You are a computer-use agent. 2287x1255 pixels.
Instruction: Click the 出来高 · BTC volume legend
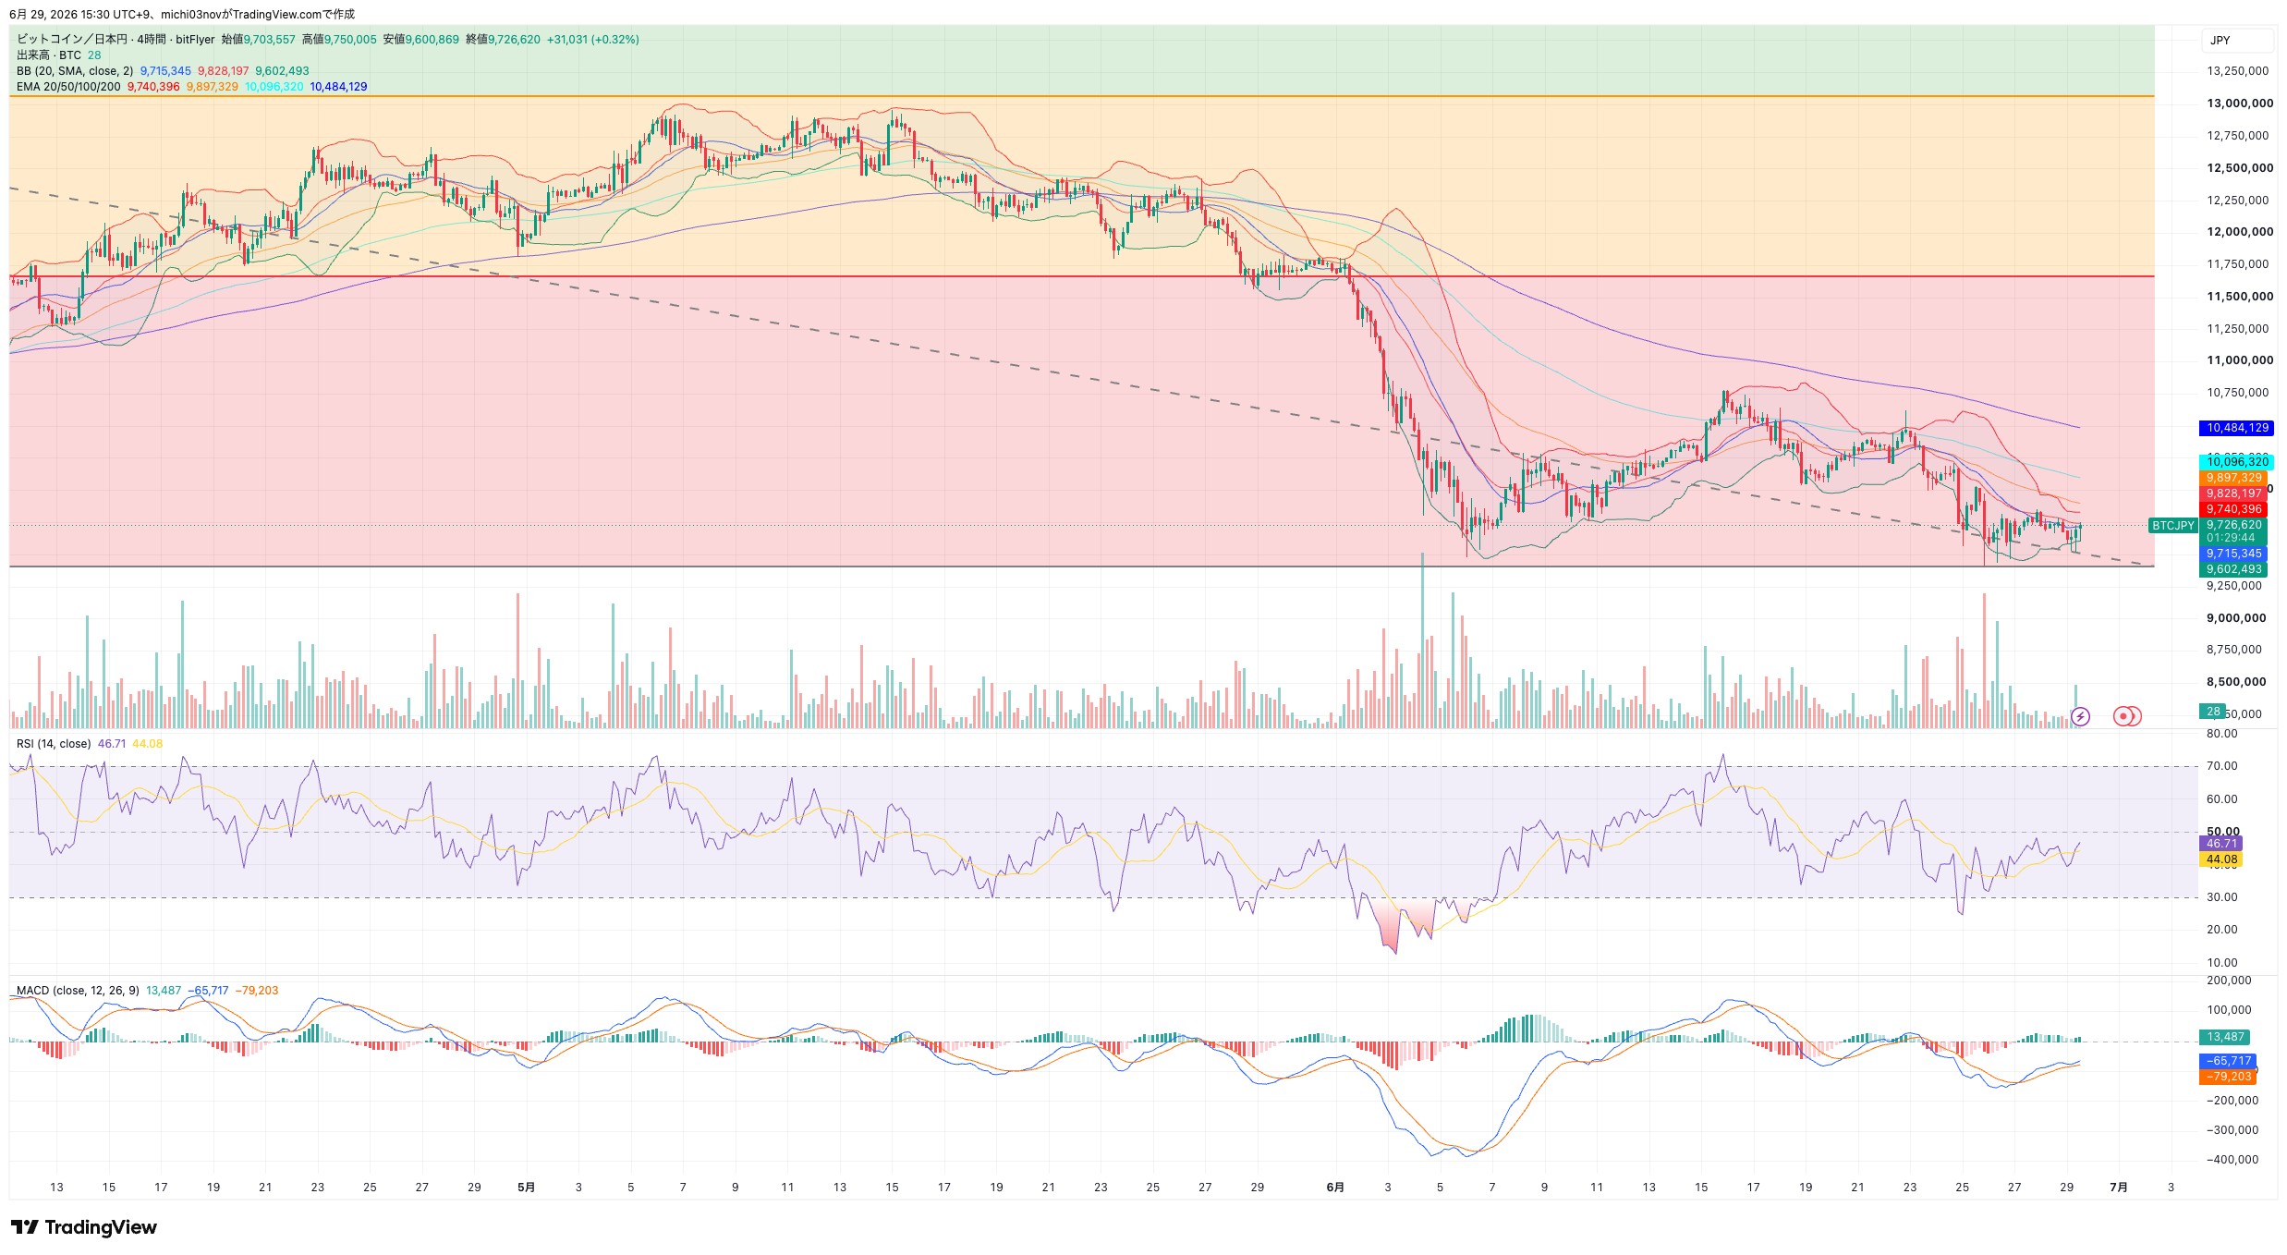point(49,55)
